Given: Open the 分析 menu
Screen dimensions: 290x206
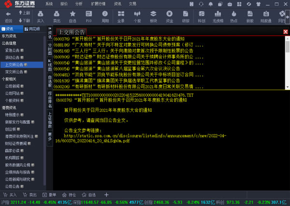Looking at the screenshot, I should tap(79, 4).
